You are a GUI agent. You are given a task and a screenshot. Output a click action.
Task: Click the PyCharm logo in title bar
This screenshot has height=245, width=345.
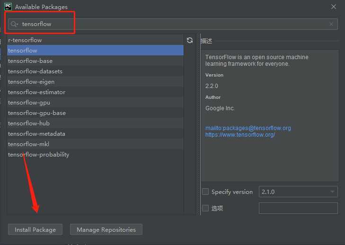(x=8, y=7)
